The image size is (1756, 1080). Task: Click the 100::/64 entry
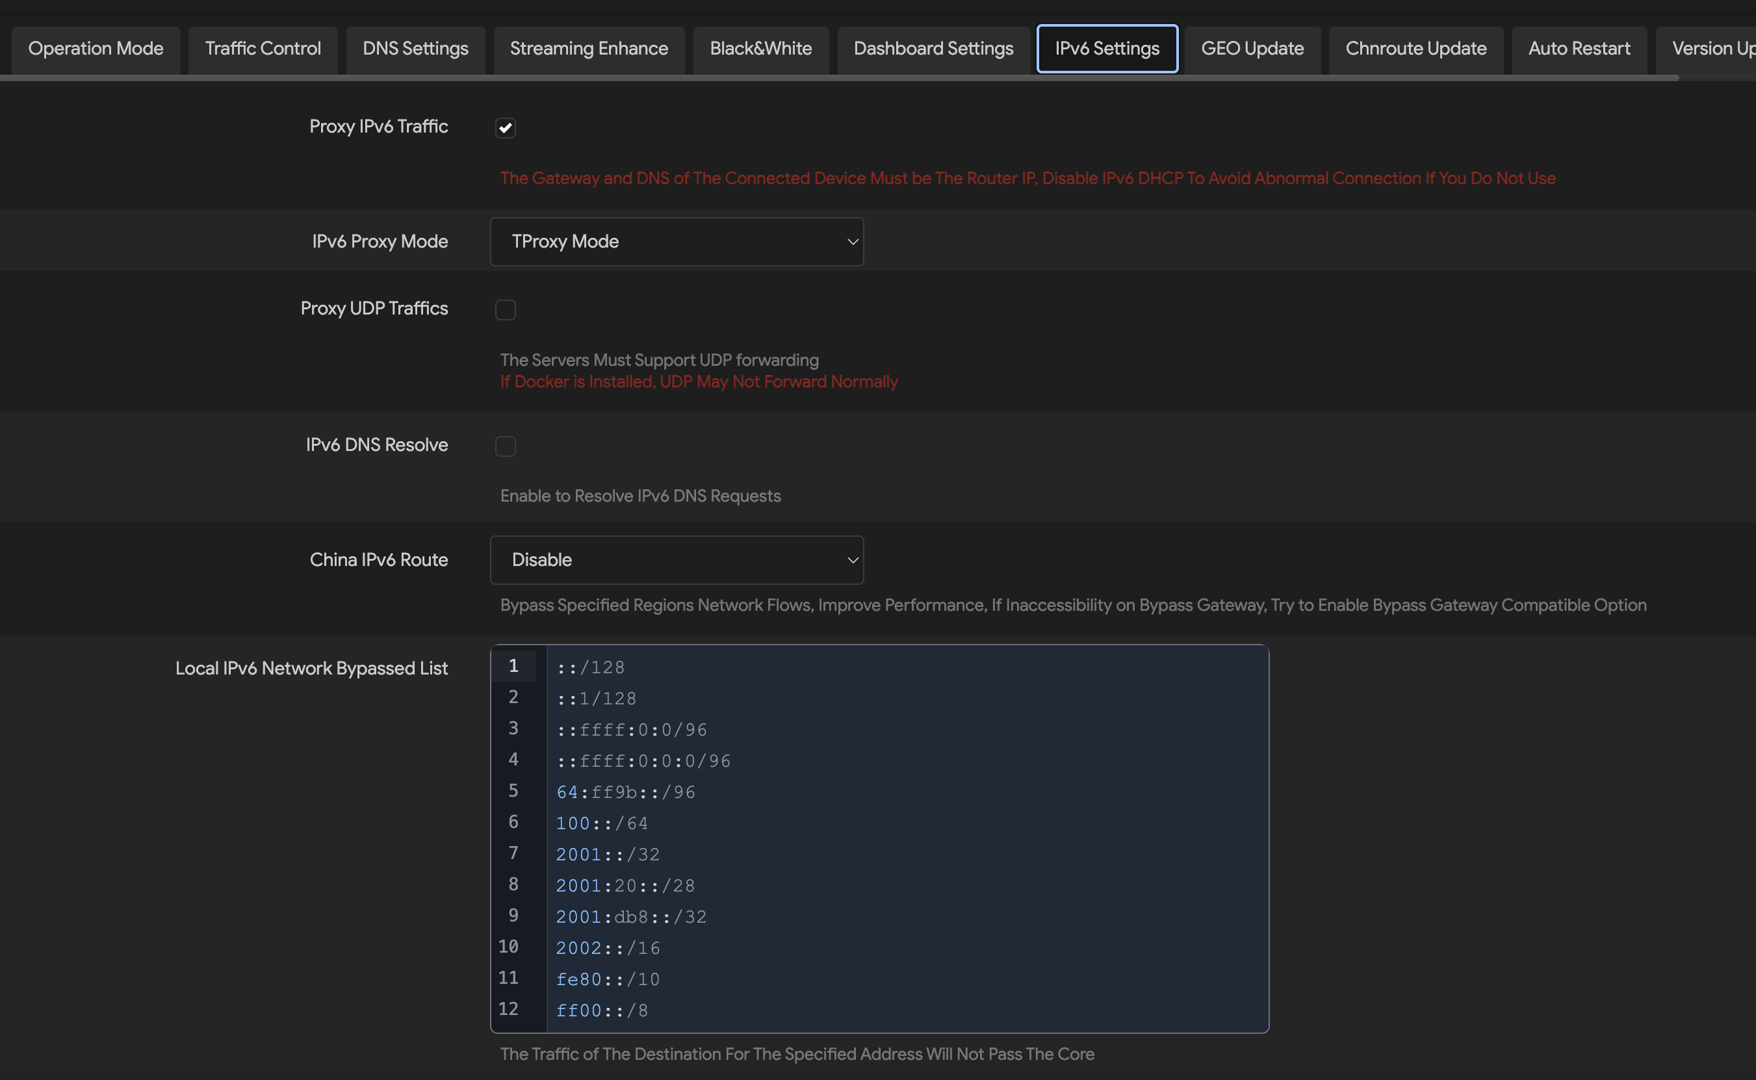pyautogui.click(x=602, y=823)
